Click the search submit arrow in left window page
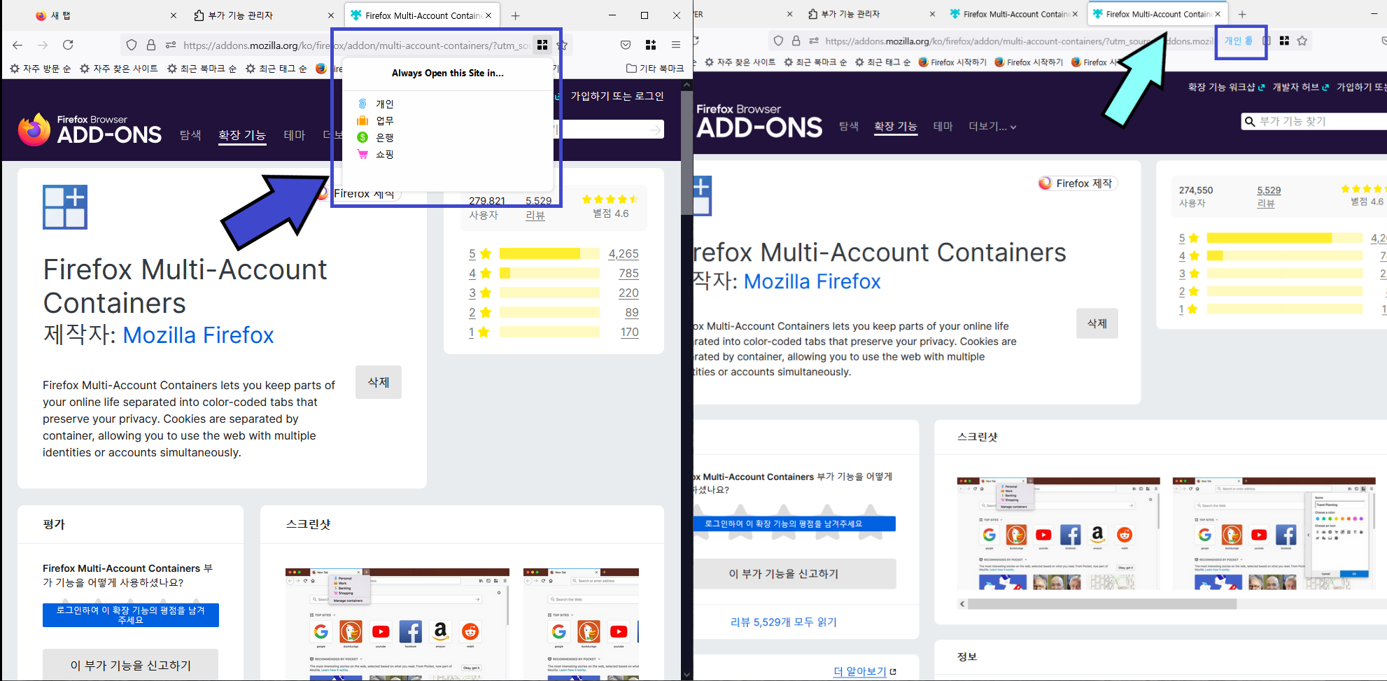The height and width of the screenshot is (681, 1387). [655, 129]
